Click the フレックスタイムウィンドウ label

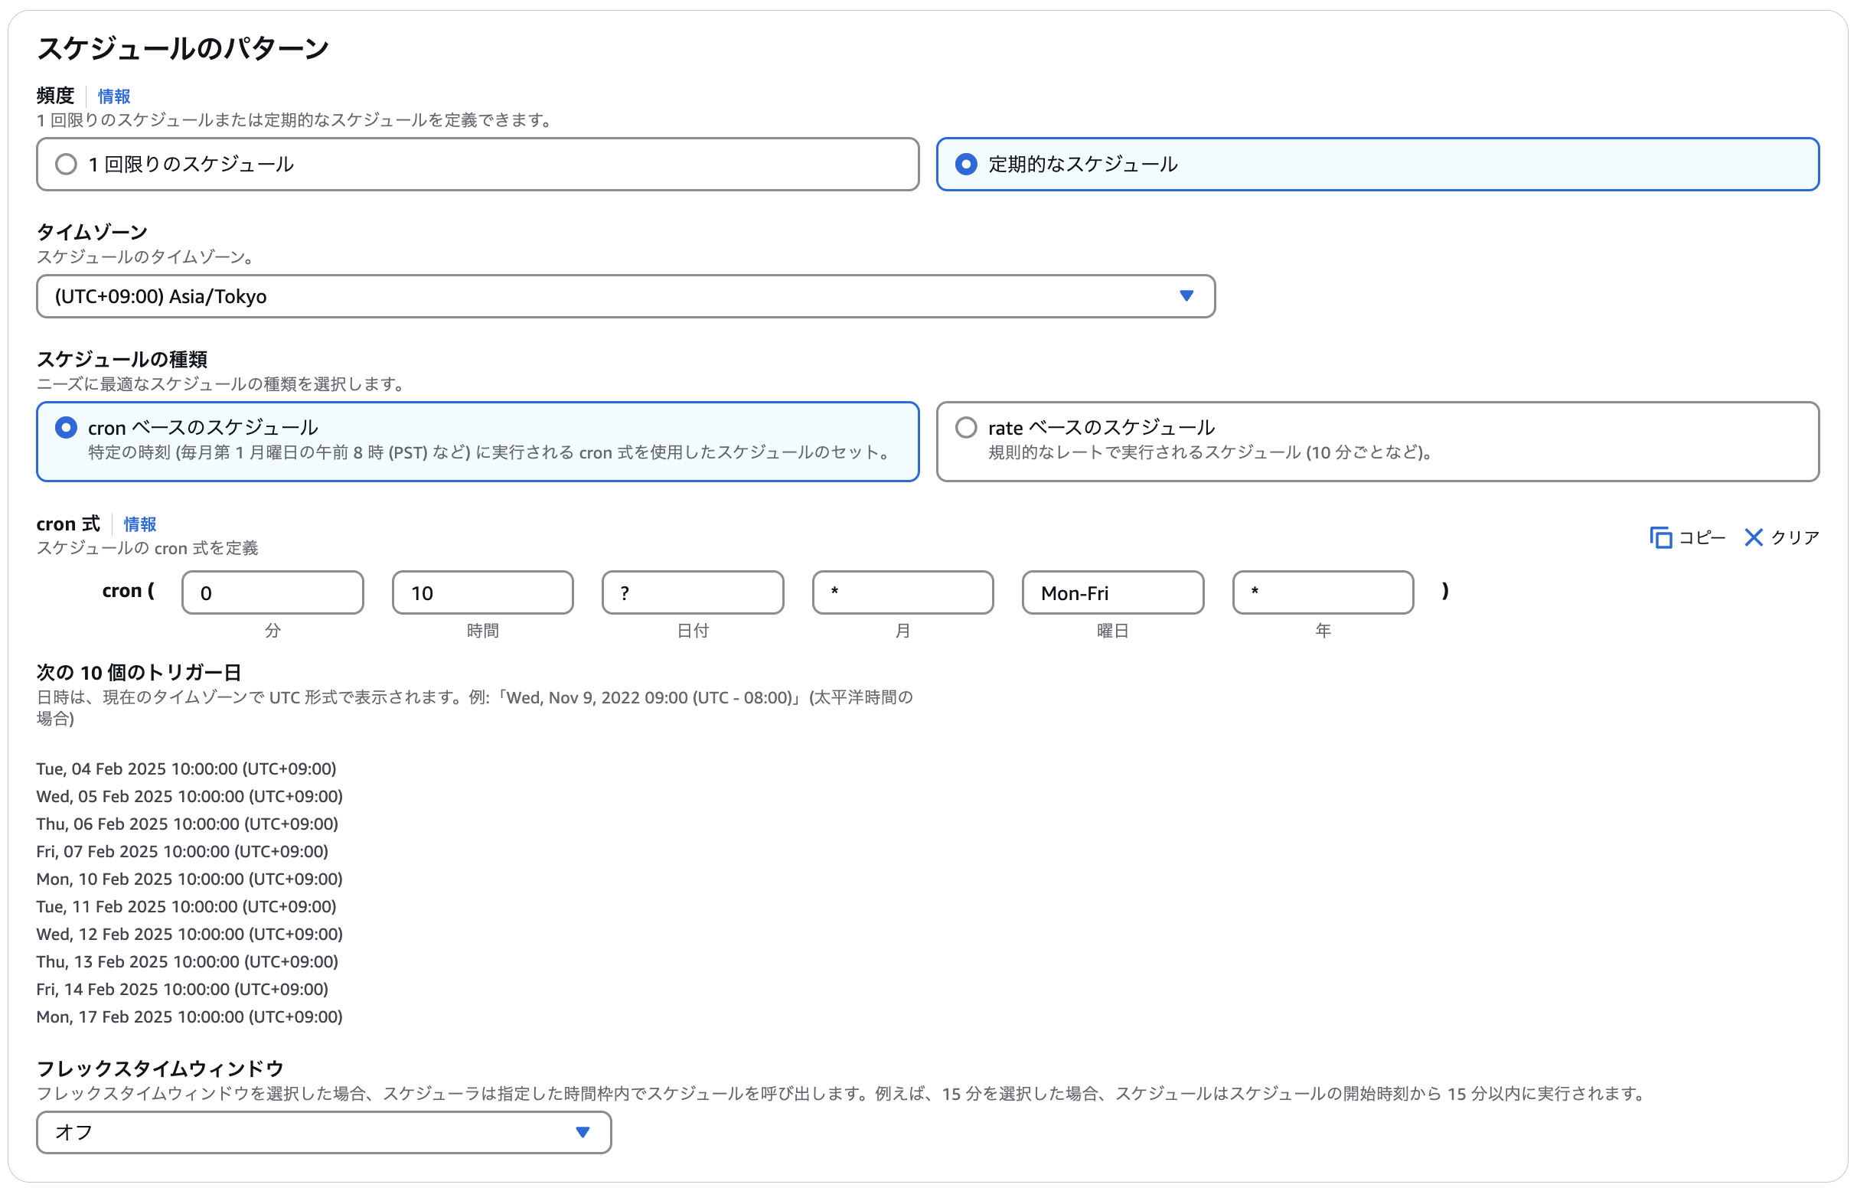pos(160,1069)
